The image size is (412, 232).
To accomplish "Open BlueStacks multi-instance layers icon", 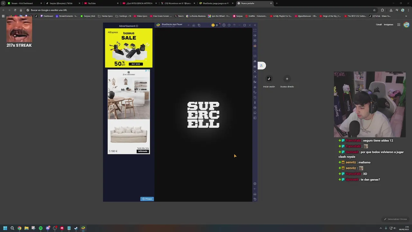I will click(255, 108).
